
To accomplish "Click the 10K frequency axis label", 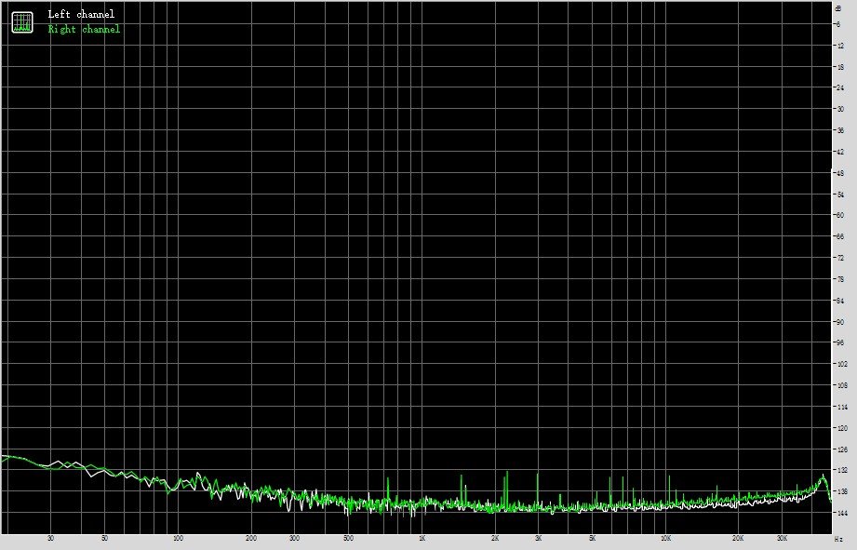I will (665, 539).
